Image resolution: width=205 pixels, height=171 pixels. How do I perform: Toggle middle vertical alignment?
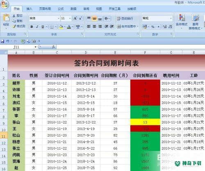94,18
